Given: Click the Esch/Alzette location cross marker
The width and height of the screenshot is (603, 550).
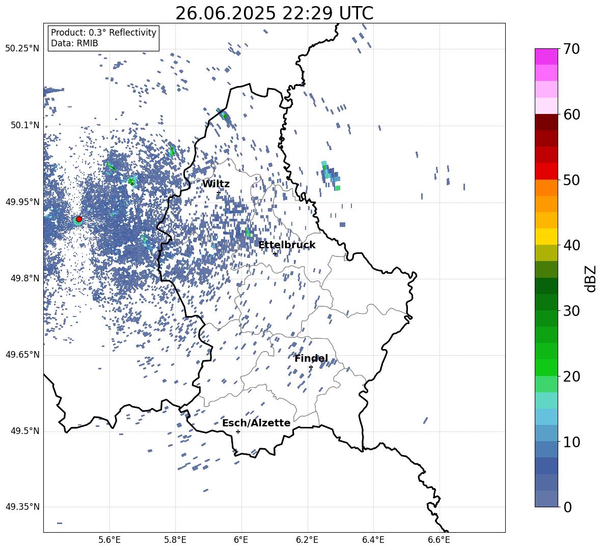Looking at the screenshot, I should [x=238, y=431].
